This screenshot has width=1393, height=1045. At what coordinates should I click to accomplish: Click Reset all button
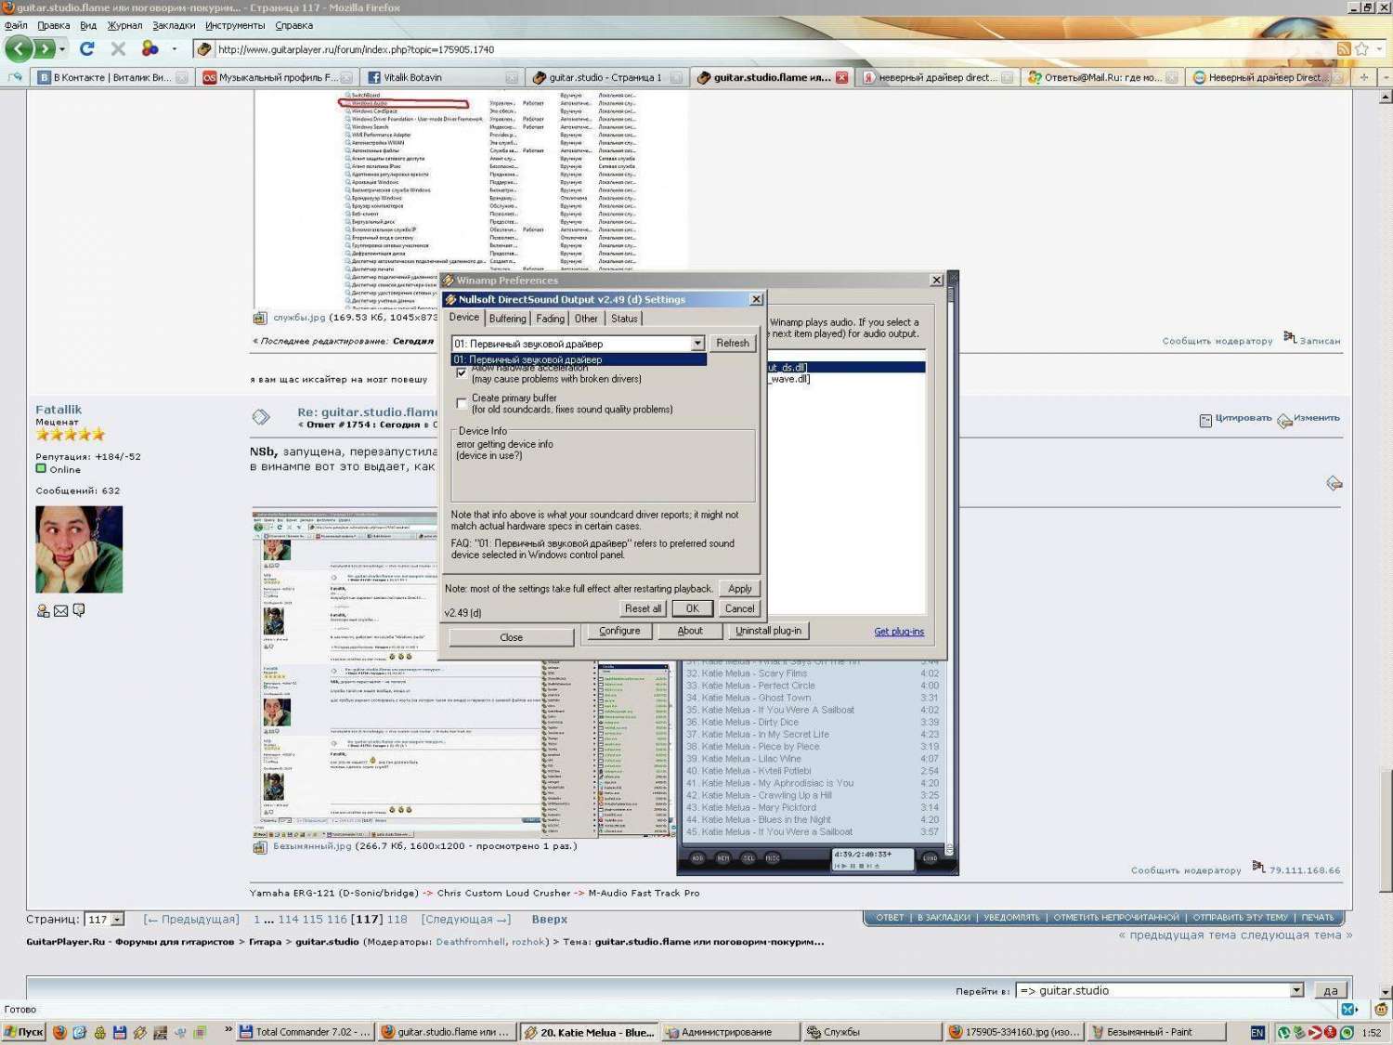[643, 608]
